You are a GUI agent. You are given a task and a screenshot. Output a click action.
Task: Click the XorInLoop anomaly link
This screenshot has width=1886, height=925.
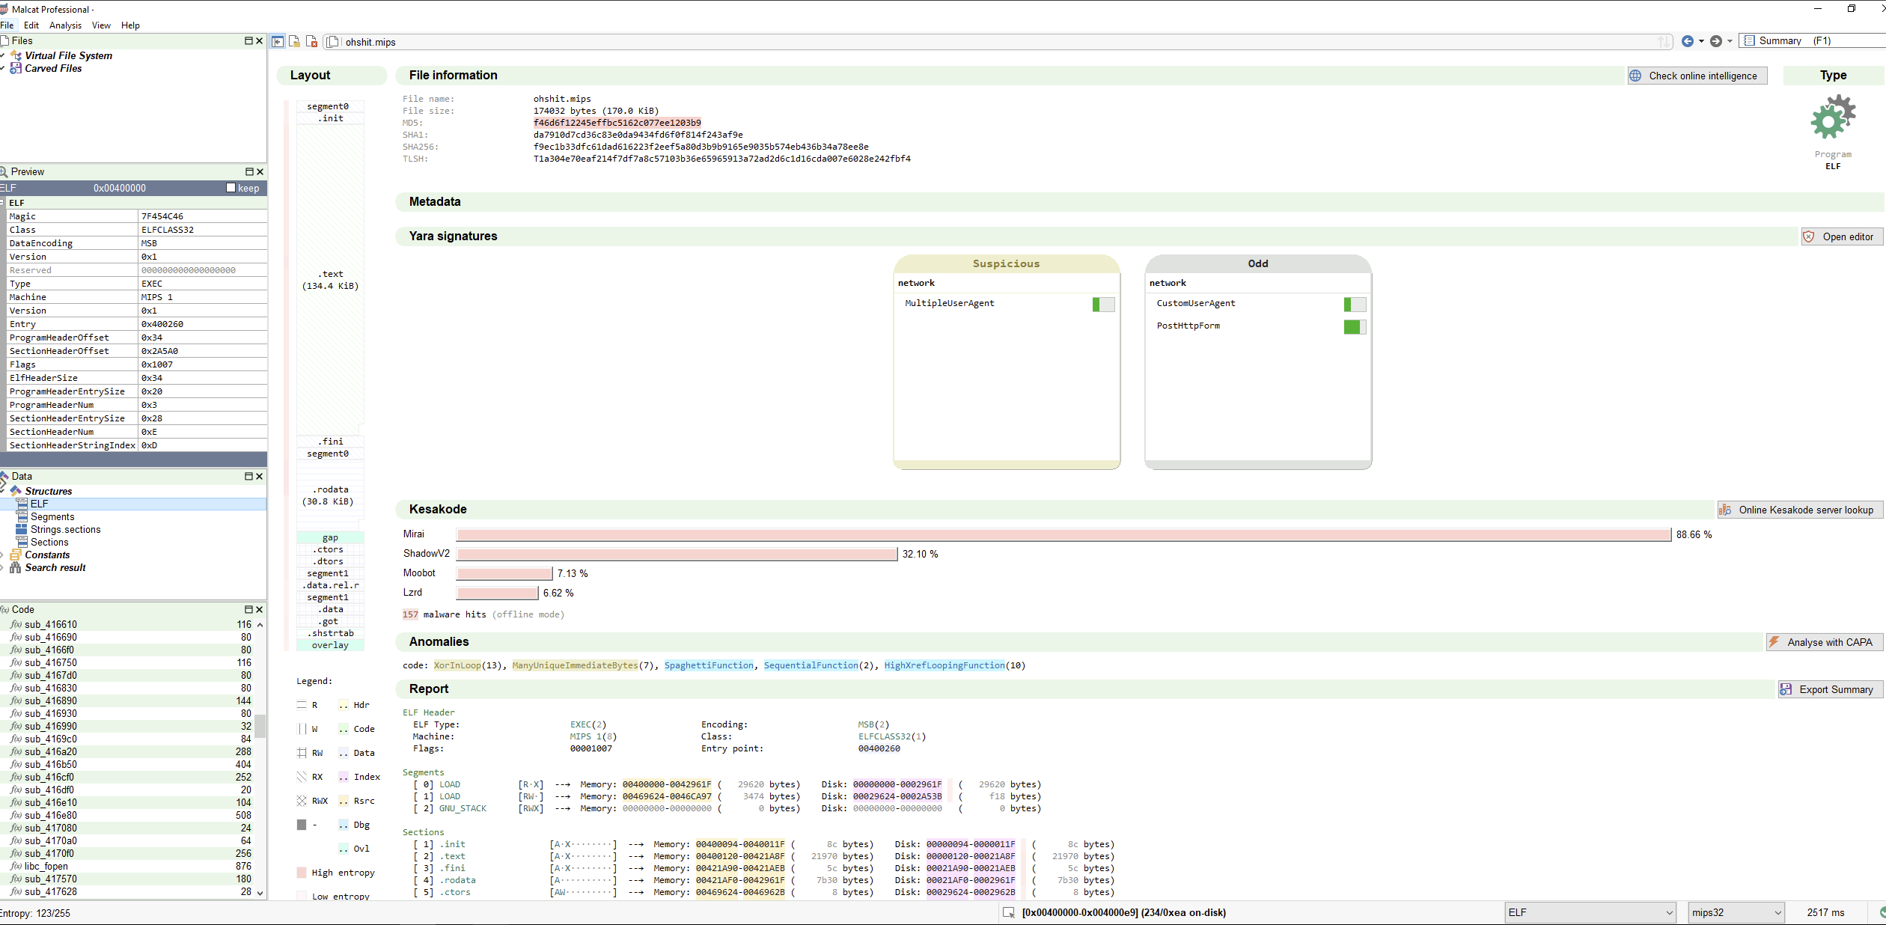tap(457, 665)
